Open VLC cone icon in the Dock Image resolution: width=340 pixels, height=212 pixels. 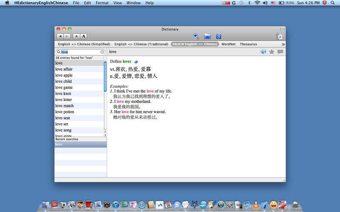click(x=256, y=204)
